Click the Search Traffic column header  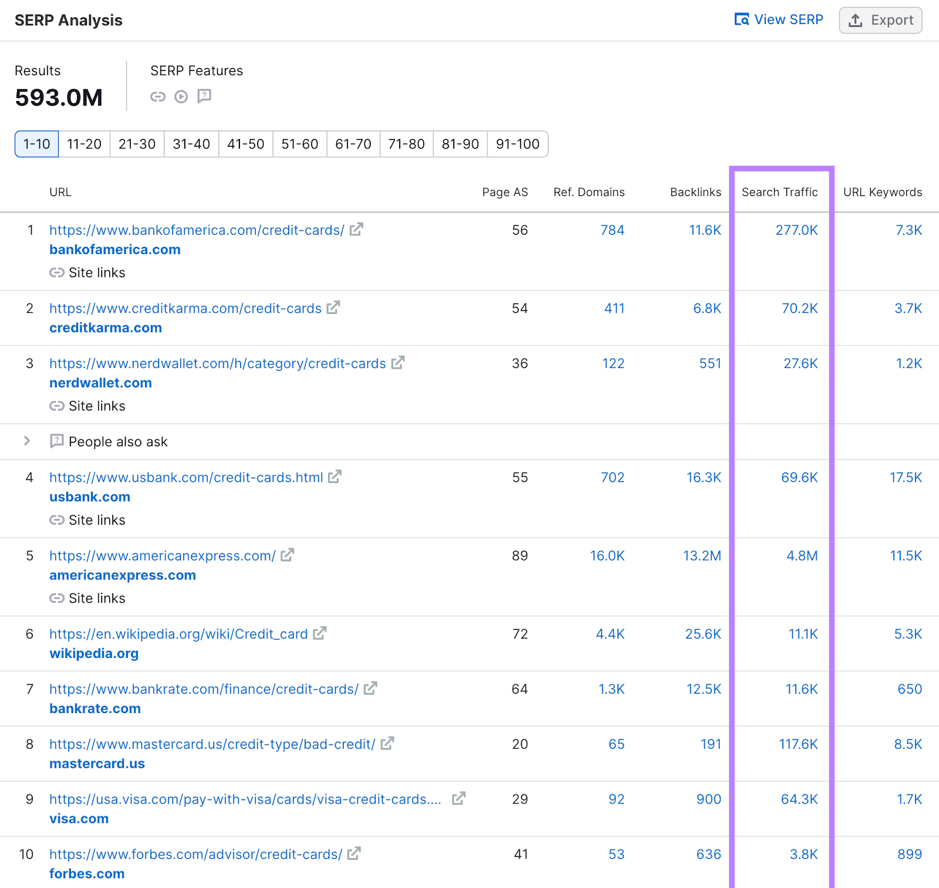pos(781,192)
